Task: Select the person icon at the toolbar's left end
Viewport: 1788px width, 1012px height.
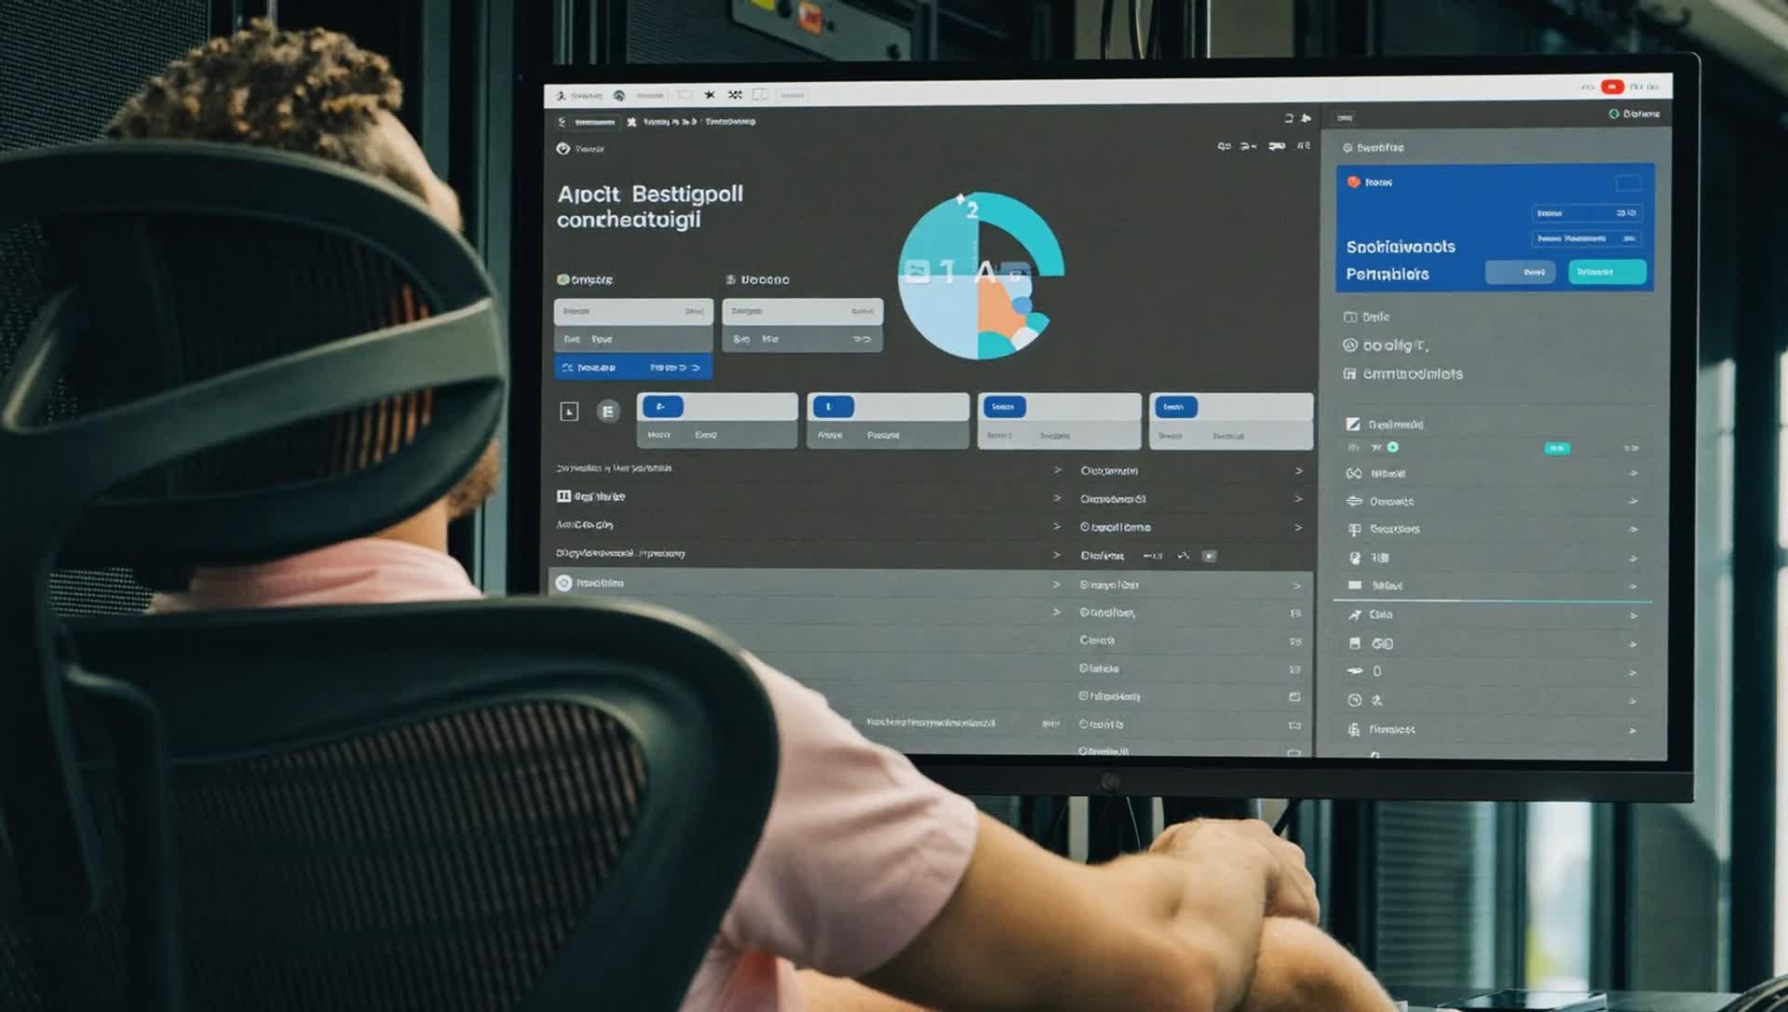Action: 561,95
